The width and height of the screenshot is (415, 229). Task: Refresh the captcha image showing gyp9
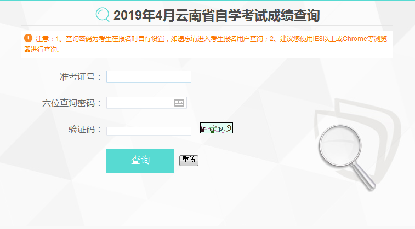coord(217,128)
